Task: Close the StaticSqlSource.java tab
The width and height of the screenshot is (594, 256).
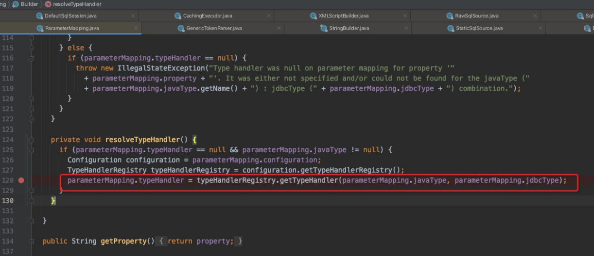Action: pyautogui.click(x=540, y=28)
